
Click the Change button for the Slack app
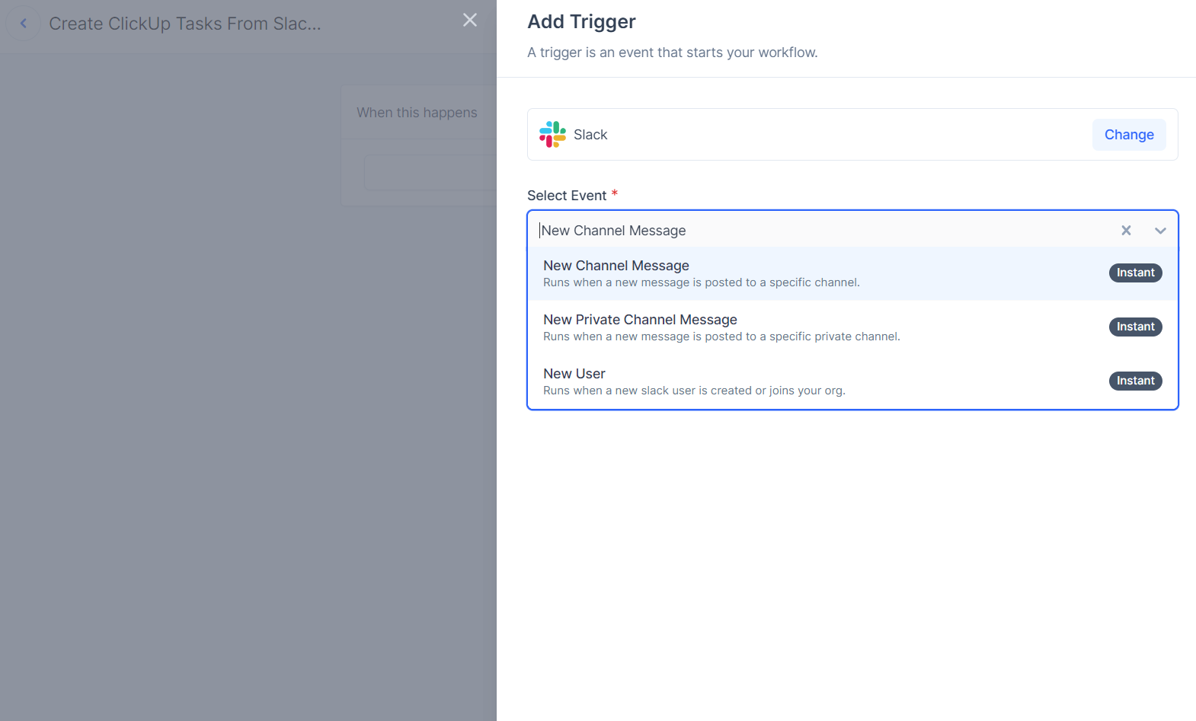tap(1129, 135)
